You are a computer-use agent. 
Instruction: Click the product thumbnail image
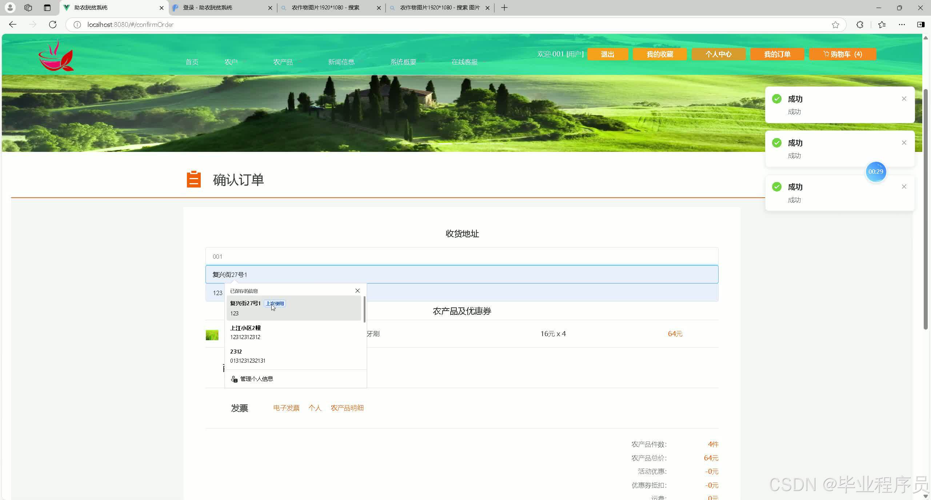(x=212, y=335)
